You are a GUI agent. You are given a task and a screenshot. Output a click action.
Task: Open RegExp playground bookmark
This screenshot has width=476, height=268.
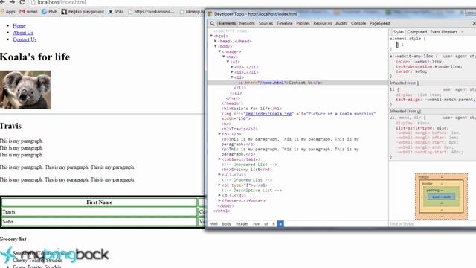point(83,12)
